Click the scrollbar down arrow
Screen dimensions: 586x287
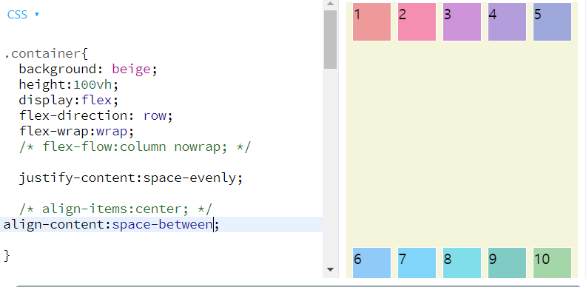(x=330, y=269)
